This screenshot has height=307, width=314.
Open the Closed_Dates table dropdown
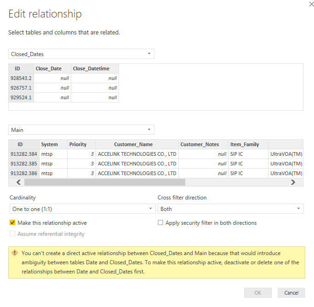[x=81, y=54]
